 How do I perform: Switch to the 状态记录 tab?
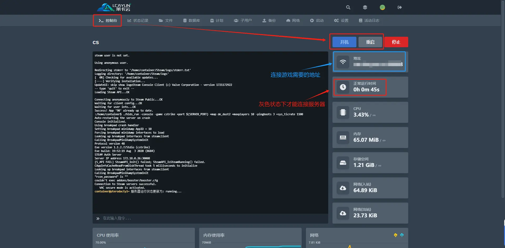click(x=138, y=20)
